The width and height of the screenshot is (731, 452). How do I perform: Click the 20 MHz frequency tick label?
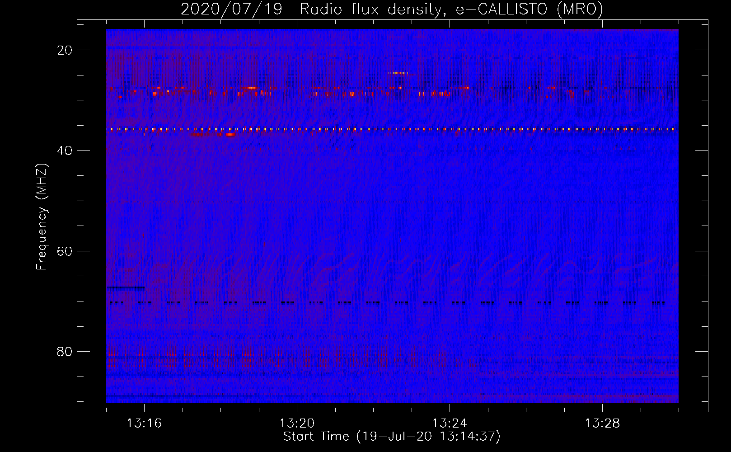tap(65, 50)
